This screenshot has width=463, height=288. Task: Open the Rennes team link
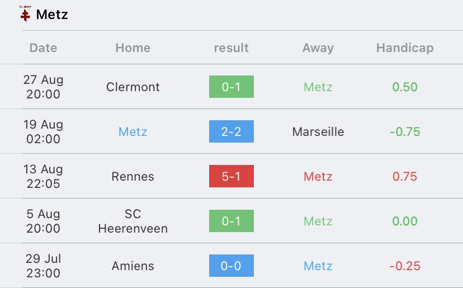coord(133,176)
